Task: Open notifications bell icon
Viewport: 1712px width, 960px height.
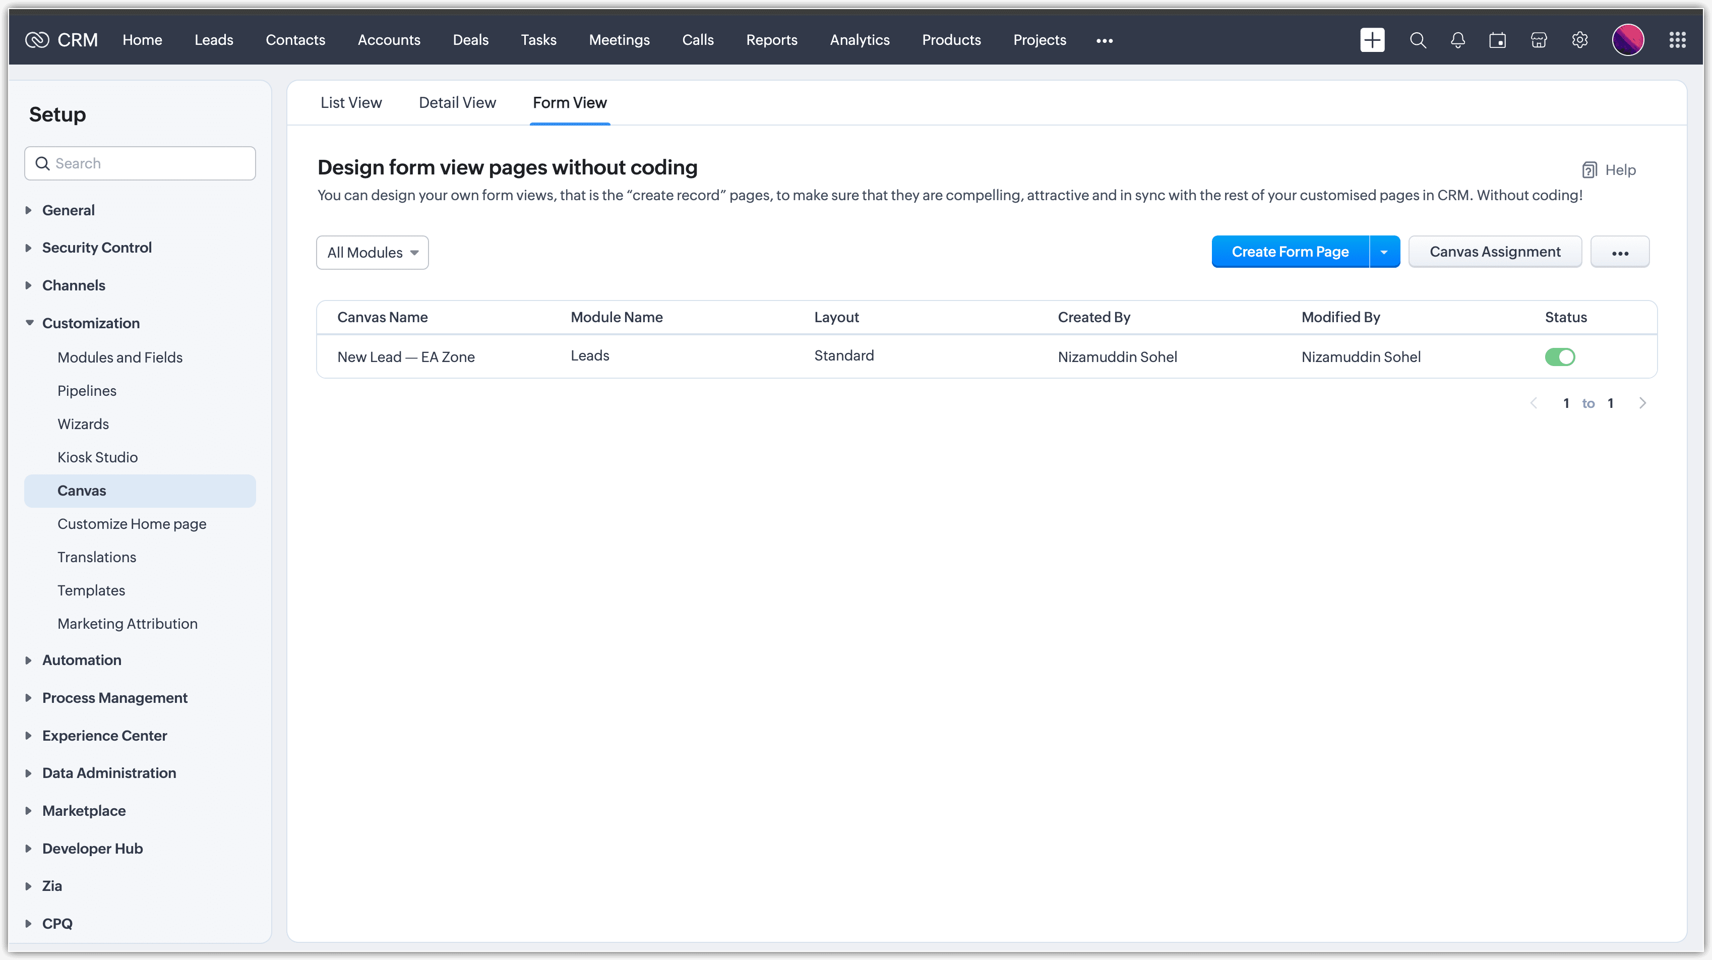Action: coord(1457,40)
